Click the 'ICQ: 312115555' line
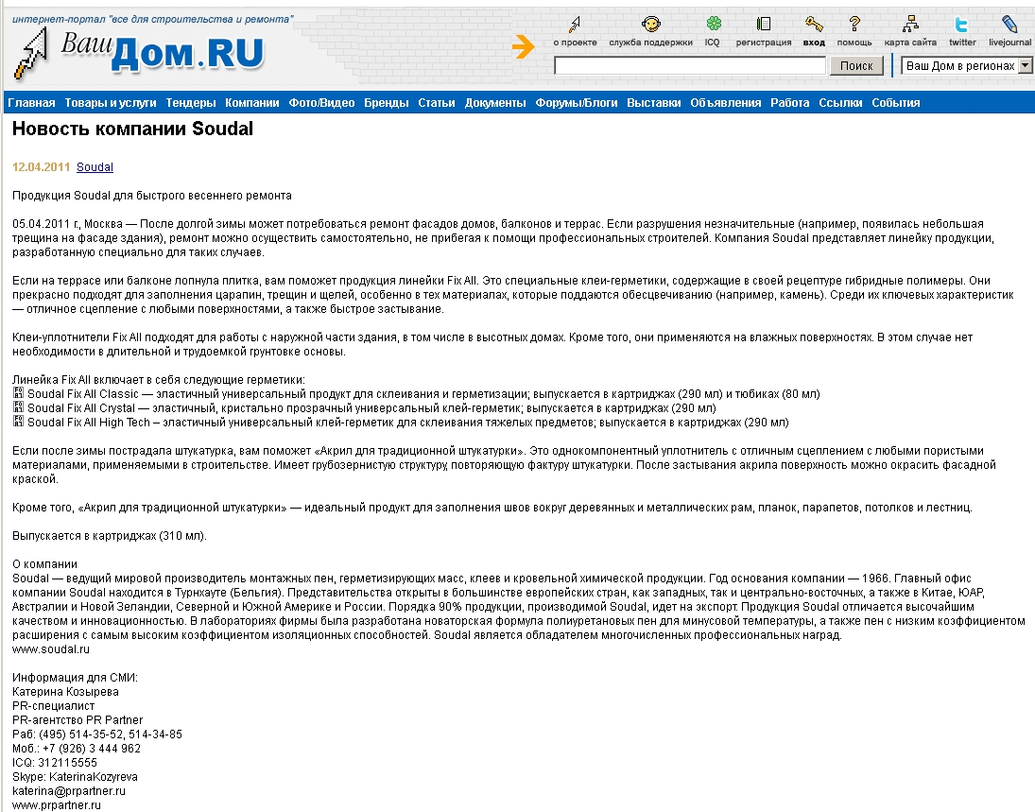 [55, 763]
